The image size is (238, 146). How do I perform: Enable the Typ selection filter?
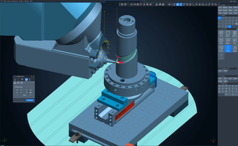229,18
